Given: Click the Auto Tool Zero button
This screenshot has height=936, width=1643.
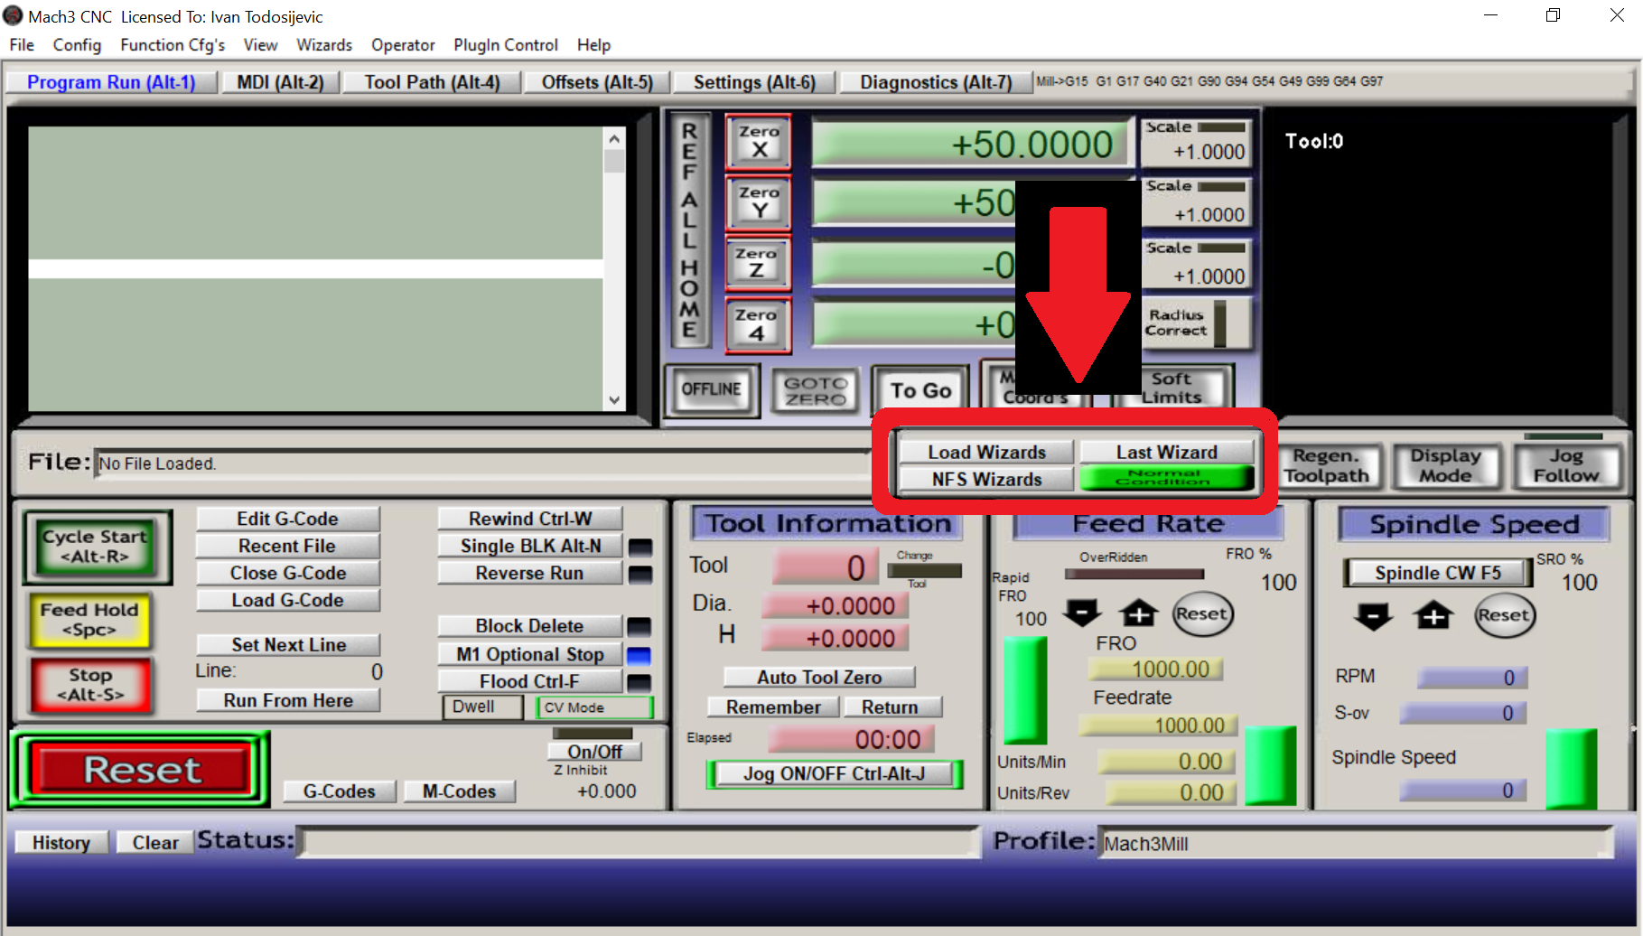Looking at the screenshot, I should (819, 677).
